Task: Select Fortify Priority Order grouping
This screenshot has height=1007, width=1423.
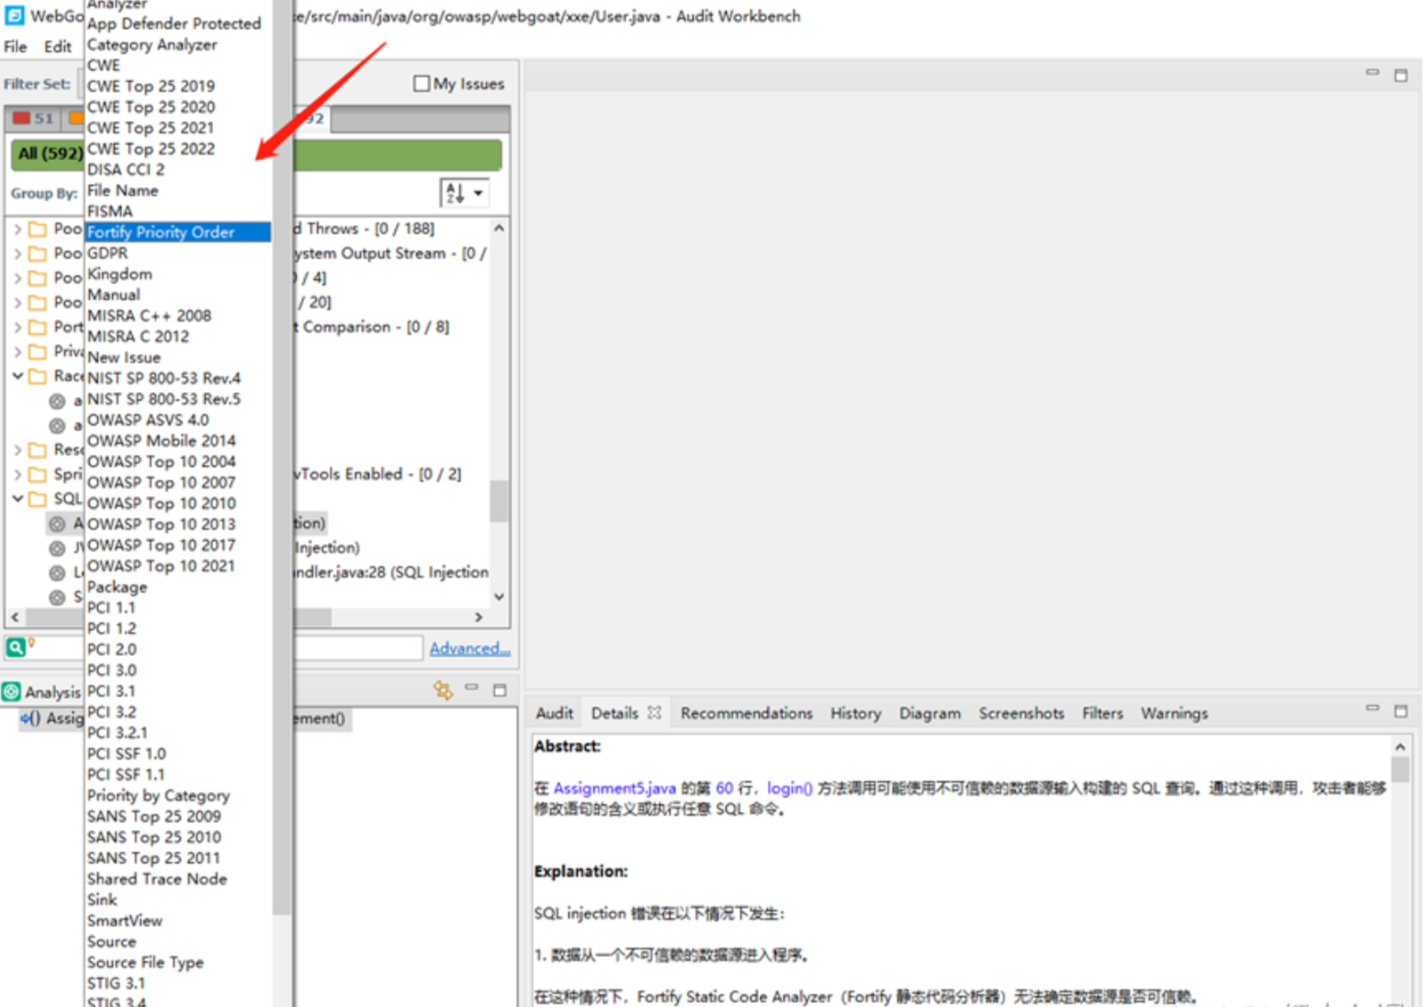Action: [x=178, y=232]
